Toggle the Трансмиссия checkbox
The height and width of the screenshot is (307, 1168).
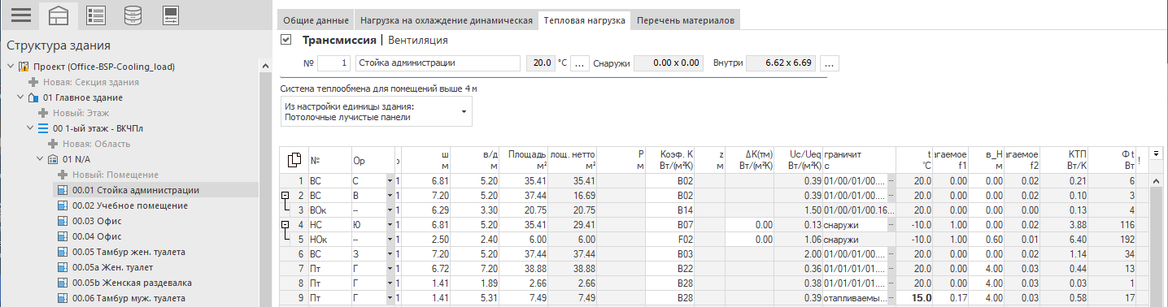[285, 40]
